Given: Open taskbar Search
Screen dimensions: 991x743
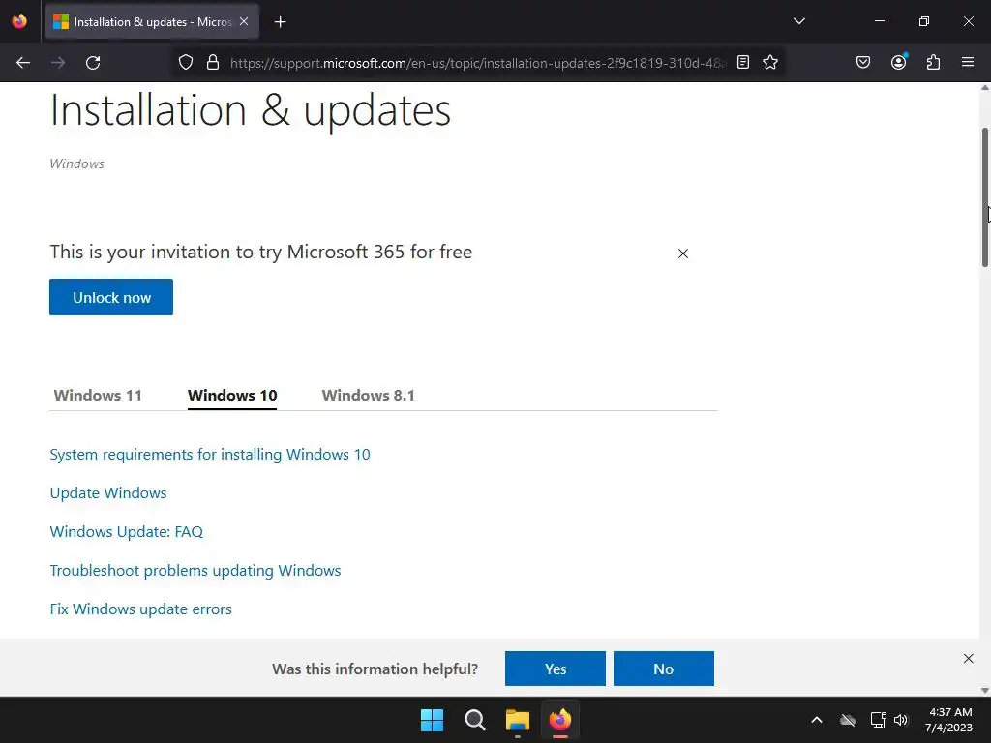Looking at the screenshot, I should point(474,720).
